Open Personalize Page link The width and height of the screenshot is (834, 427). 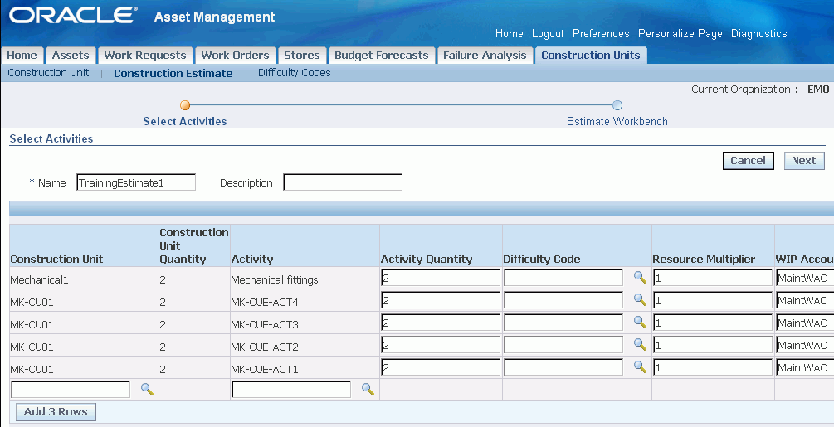tap(680, 33)
